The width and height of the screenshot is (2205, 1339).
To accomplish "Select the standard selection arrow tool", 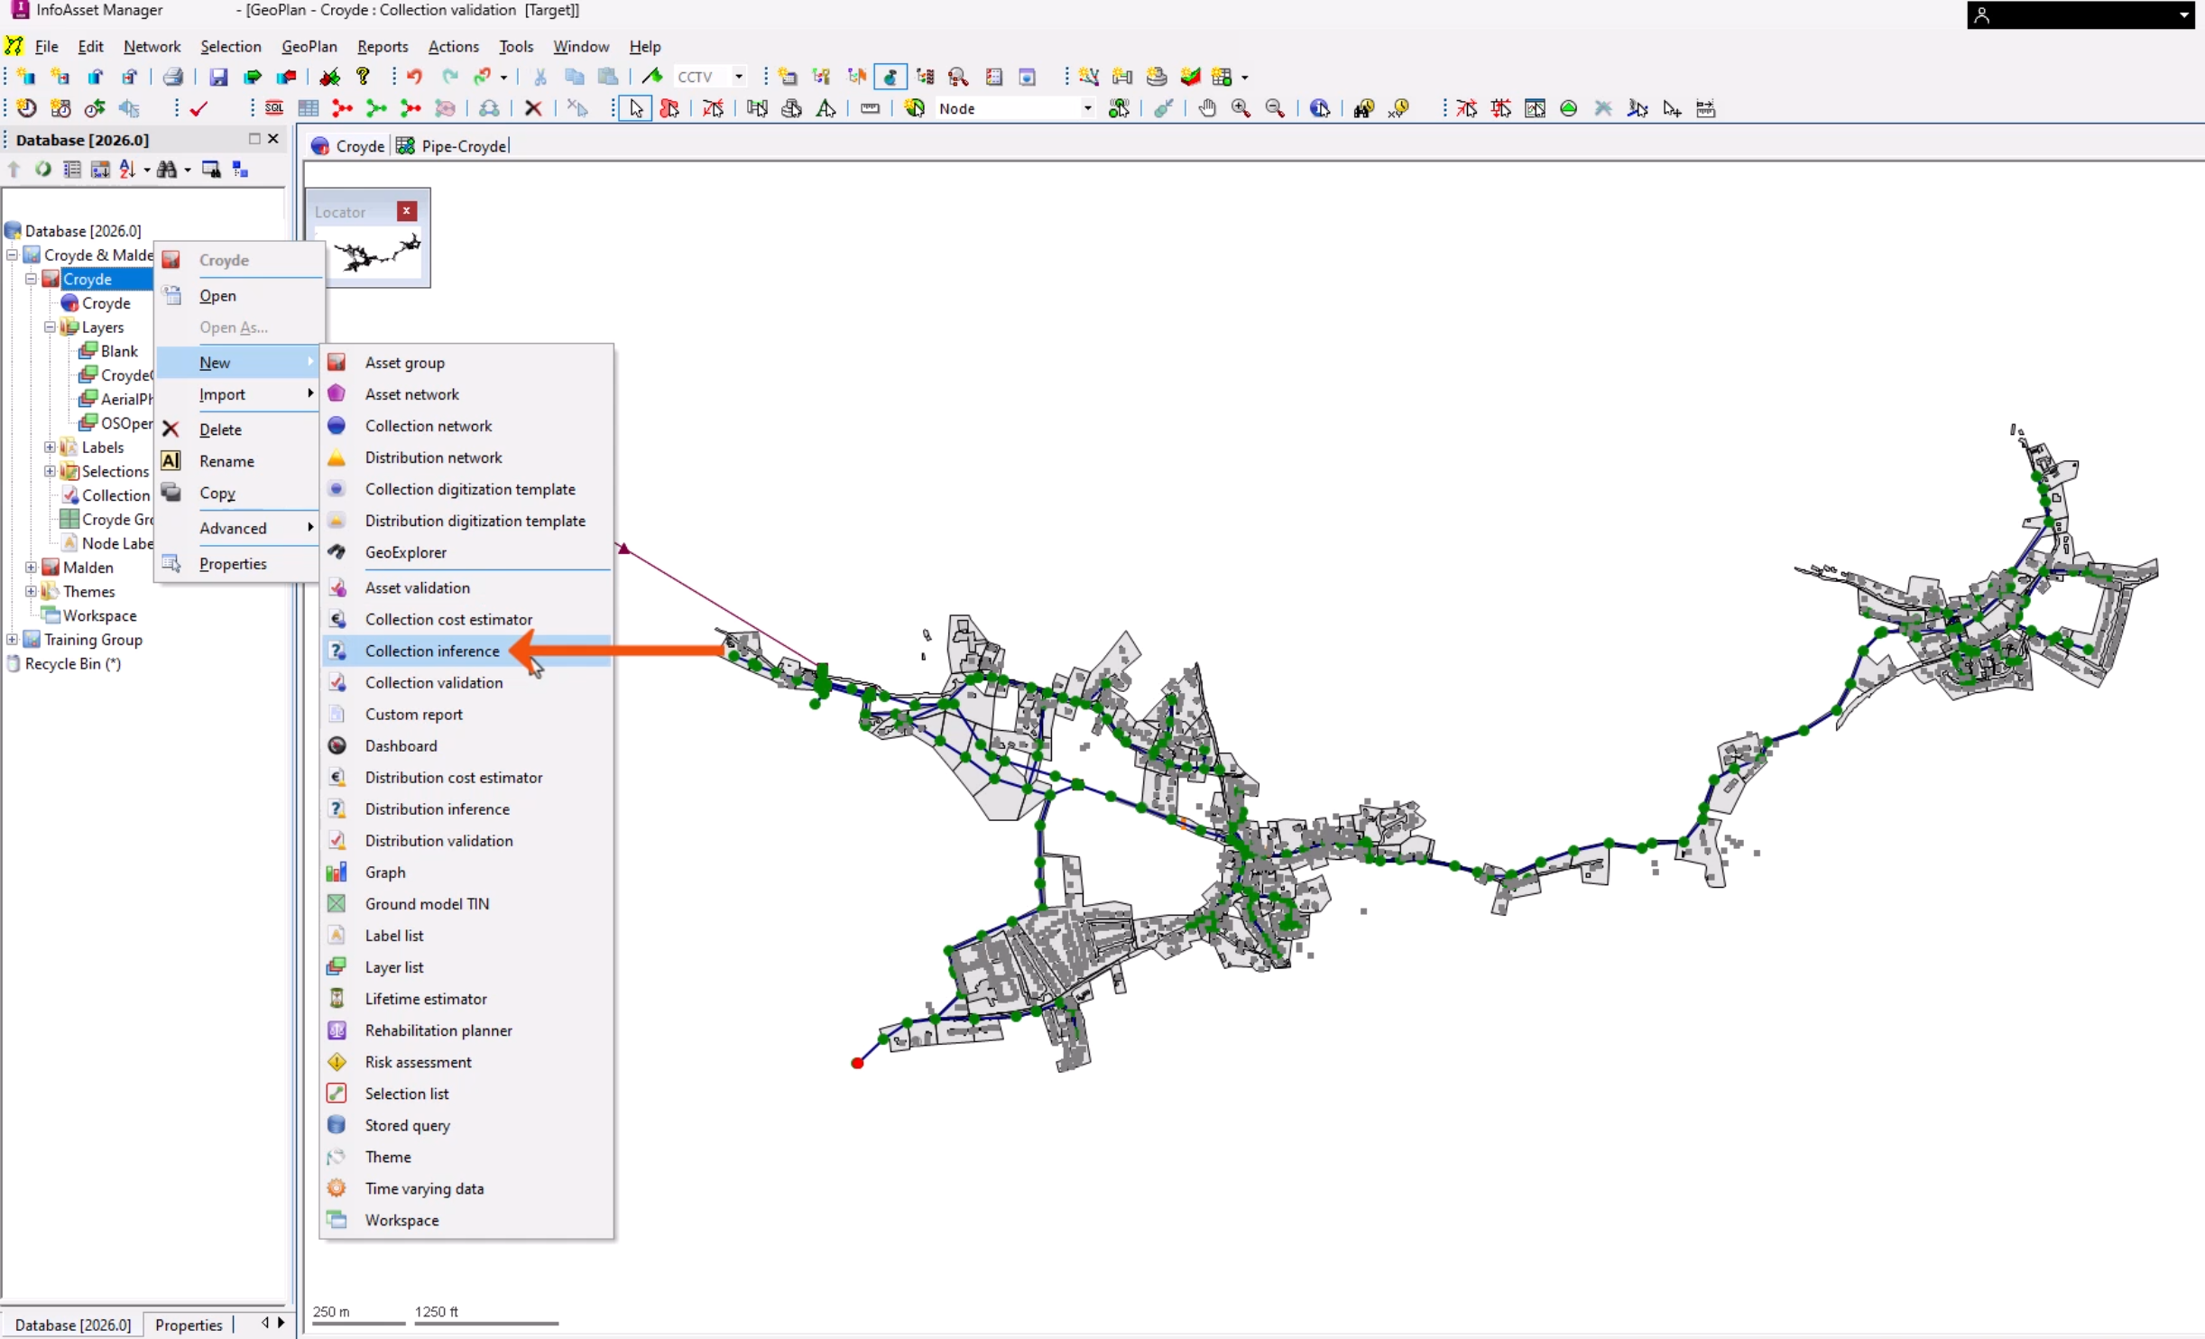I will point(637,108).
